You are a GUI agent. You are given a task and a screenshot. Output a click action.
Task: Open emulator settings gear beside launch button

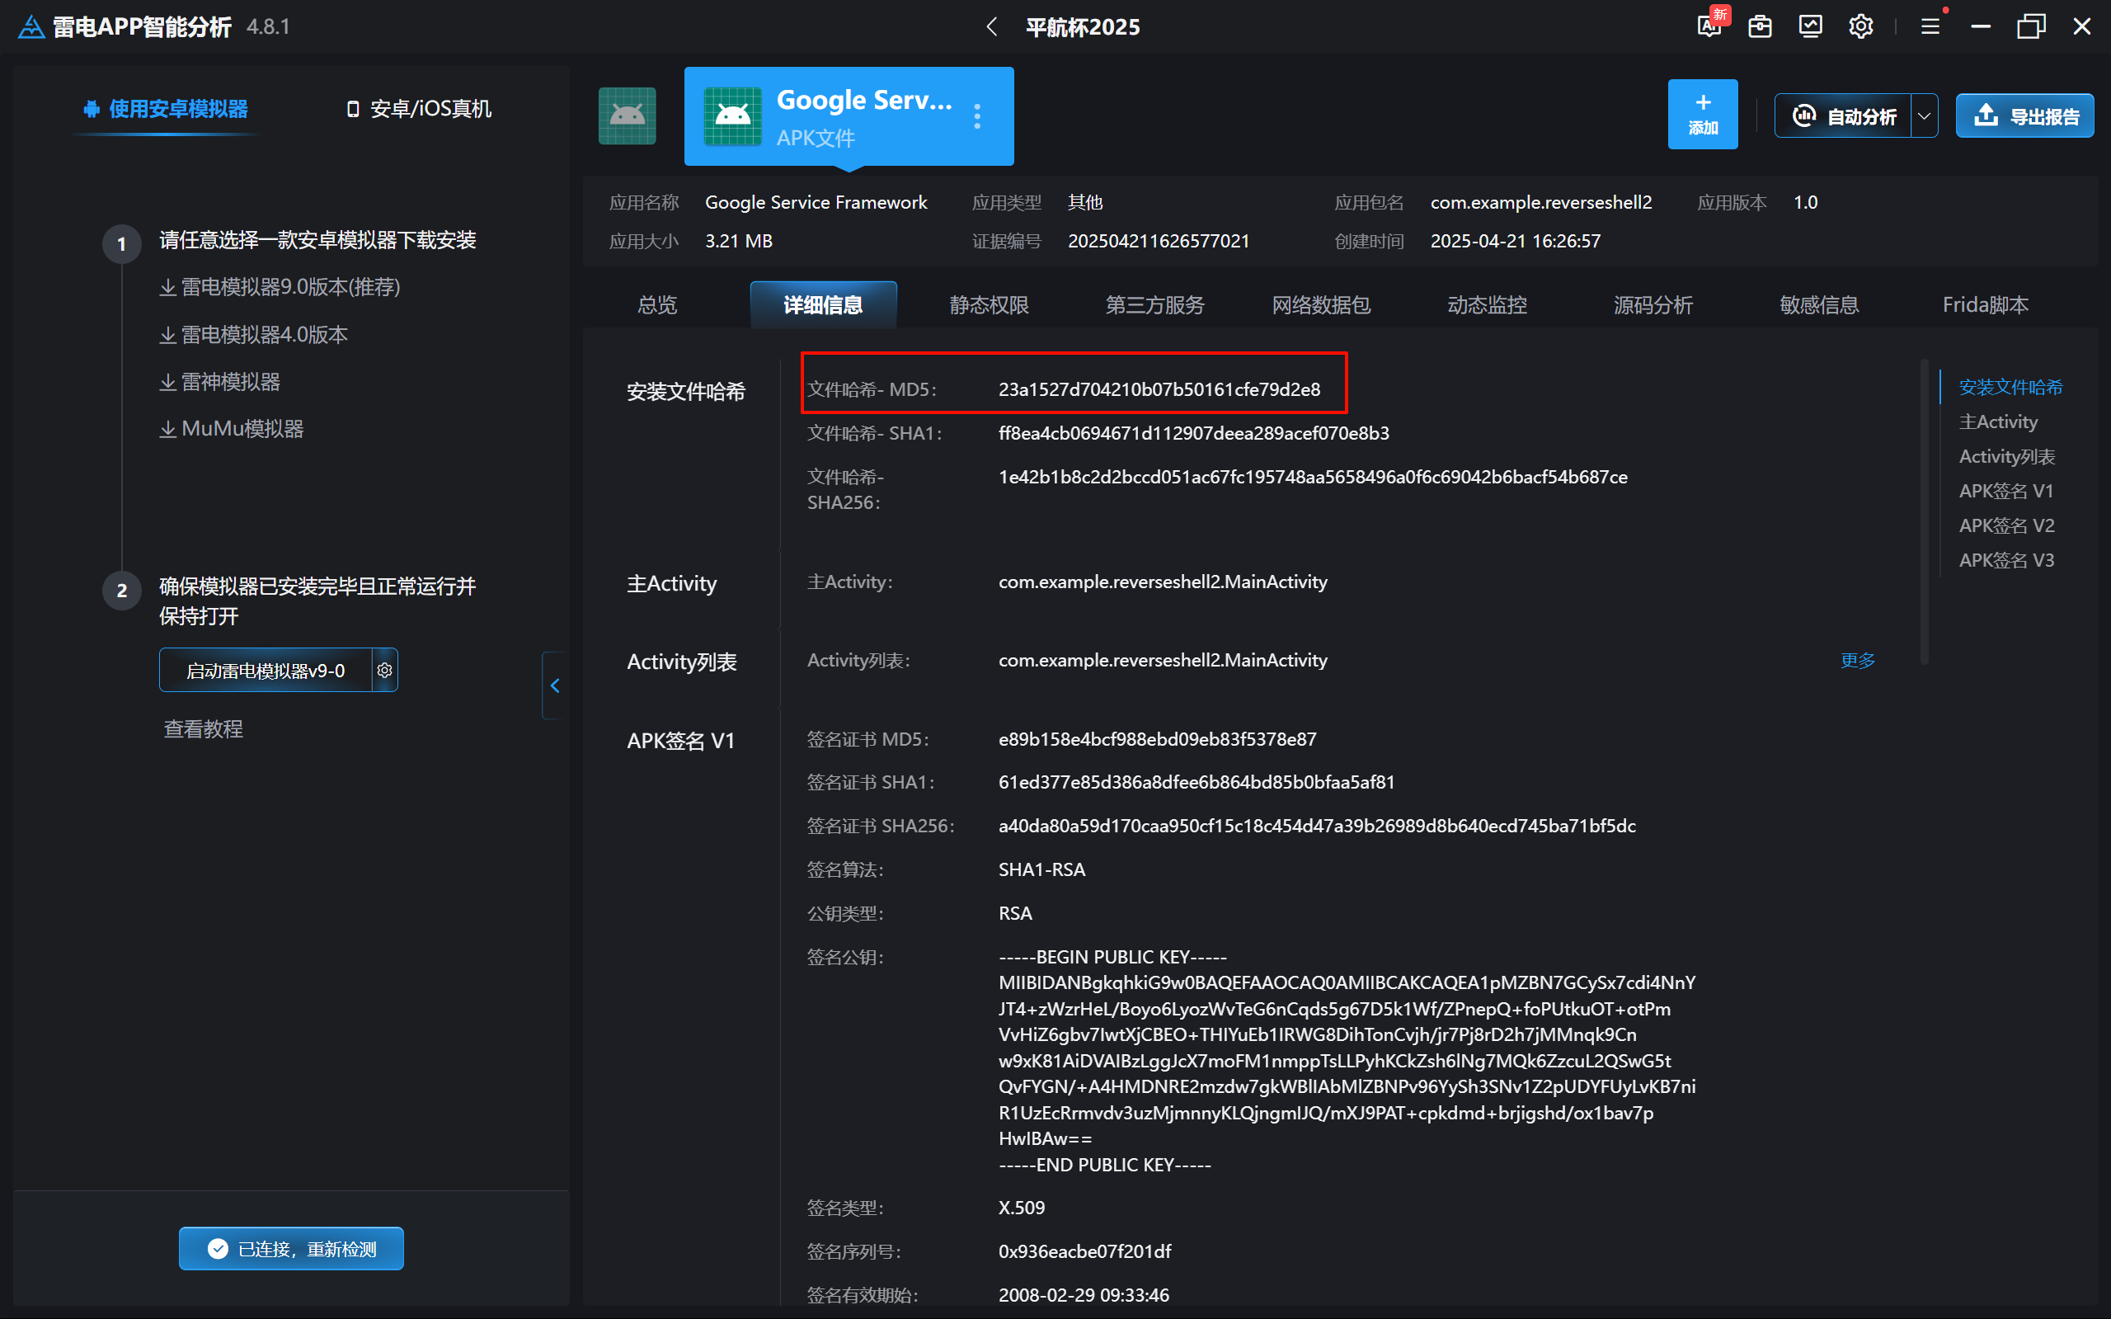tap(384, 670)
